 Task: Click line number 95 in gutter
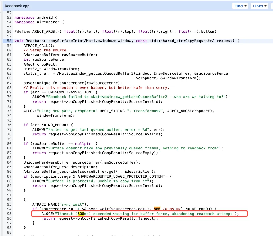[x=9, y=214]
